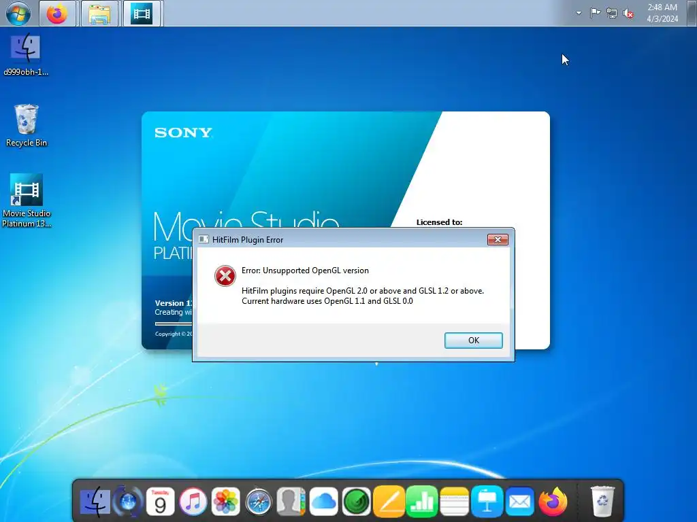Click the muted volume tray icon
697x522 pixels.
pyautogui.click(x=628, y=14)
